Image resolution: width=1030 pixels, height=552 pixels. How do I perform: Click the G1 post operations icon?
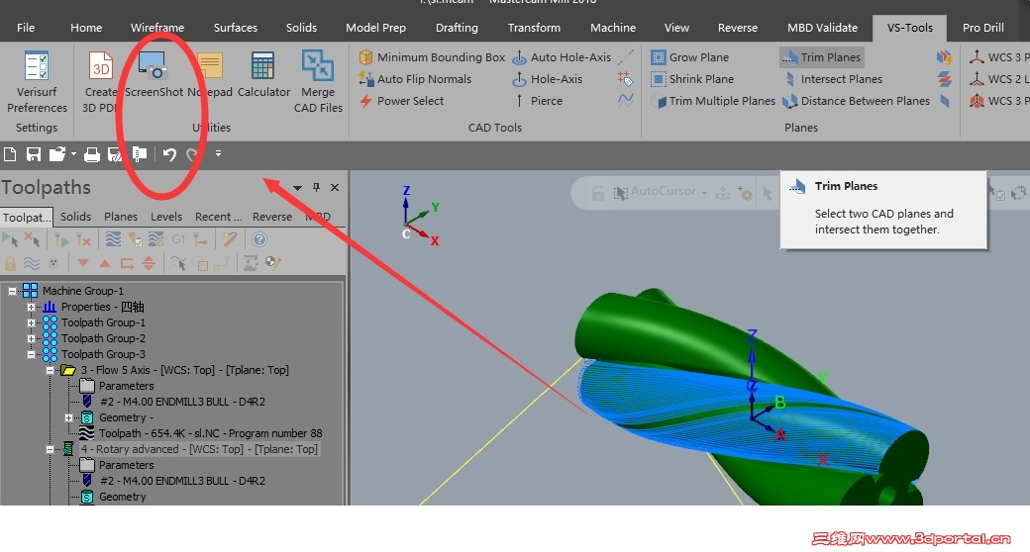[x=178, y=239]
